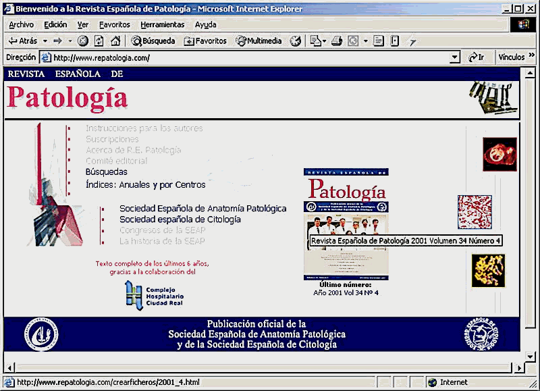Image resolution: width=540 pixels, height=391 pixels.
Task: Click the Complejo Hospitalario Ciudad Real logo
Action: (155, 296)
